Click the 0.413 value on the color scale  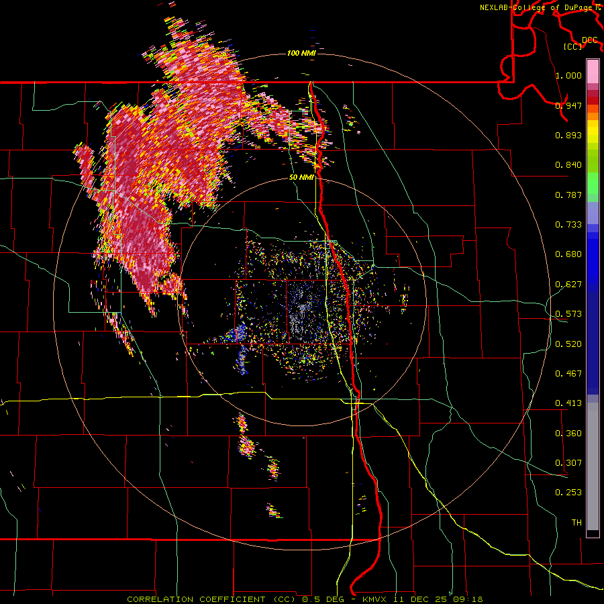pyautogui.click(x=568, y=403)
